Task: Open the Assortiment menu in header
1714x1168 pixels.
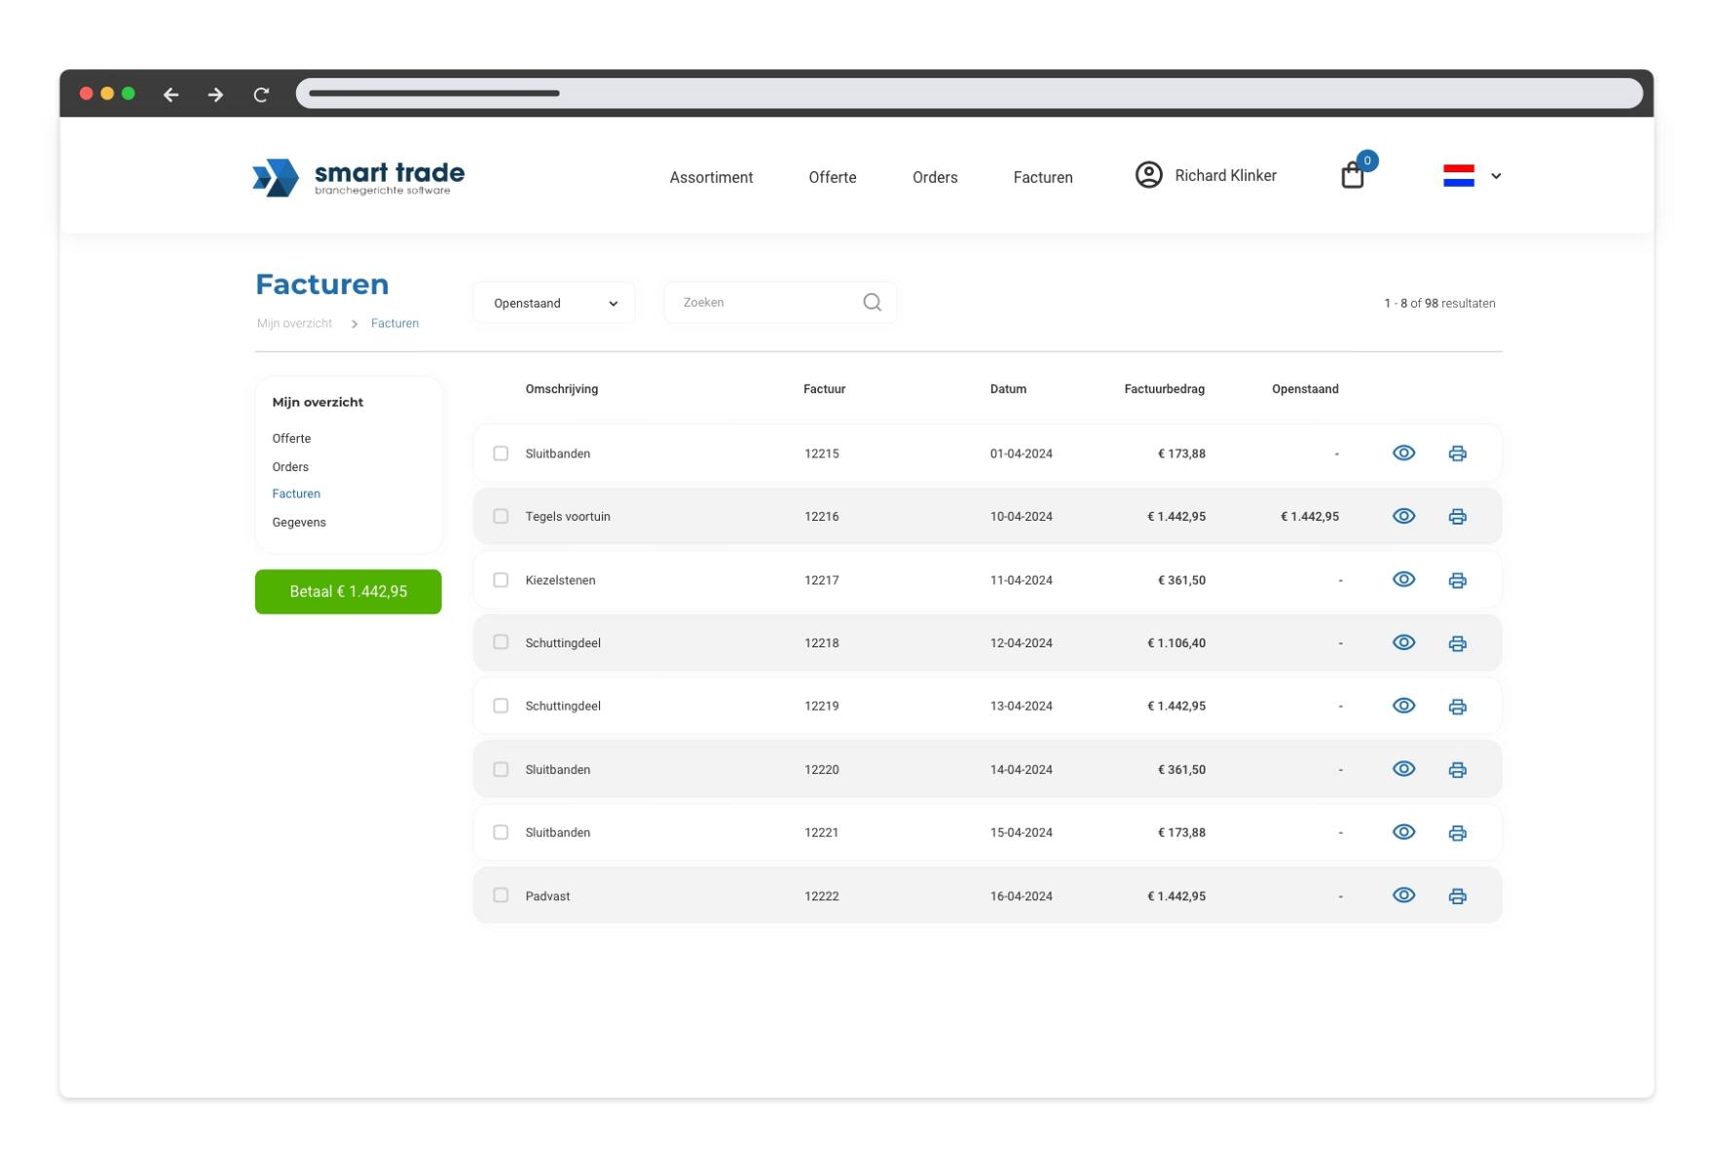Action: click(x=711, y=177)
